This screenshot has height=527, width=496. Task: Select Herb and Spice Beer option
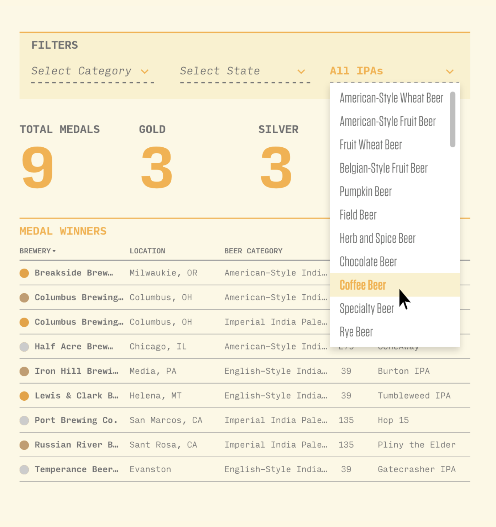(x=378, y=238)
